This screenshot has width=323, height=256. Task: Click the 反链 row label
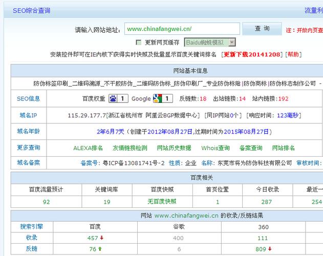[x=32, y=249]
